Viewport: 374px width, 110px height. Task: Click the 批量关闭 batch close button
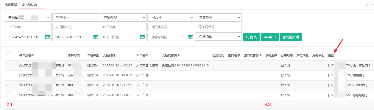point(291,37)
